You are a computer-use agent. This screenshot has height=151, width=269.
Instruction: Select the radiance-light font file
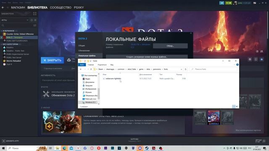click(x=113, y=78)
